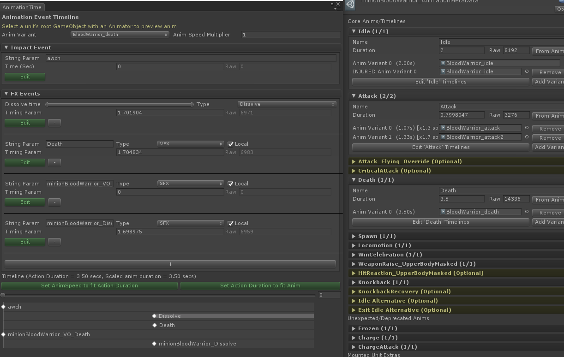Open the Type dropdown showing Dissolve
The width and height of the screenshot is (564, 357).
point(287,104)
